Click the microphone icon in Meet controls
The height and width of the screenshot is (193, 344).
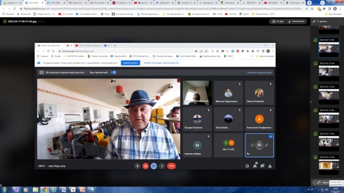click(138, 166)
